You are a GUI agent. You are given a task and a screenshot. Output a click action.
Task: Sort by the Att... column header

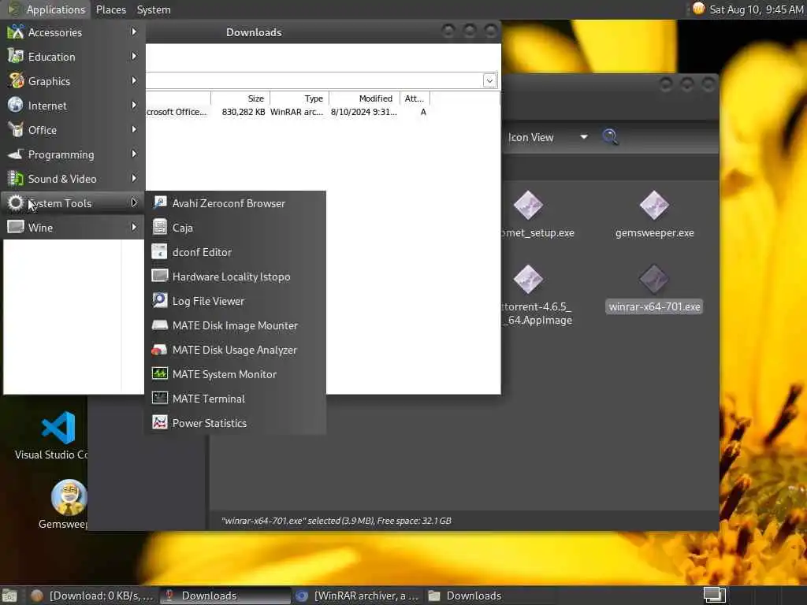click(x=415, y=98)
